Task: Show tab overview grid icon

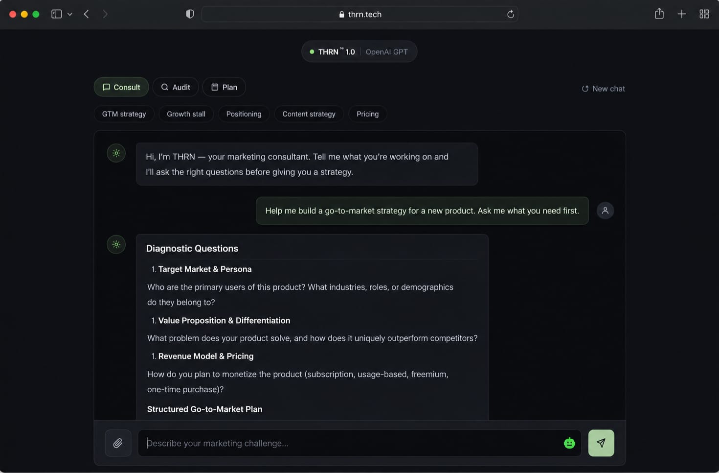Action: coord(704,14)
